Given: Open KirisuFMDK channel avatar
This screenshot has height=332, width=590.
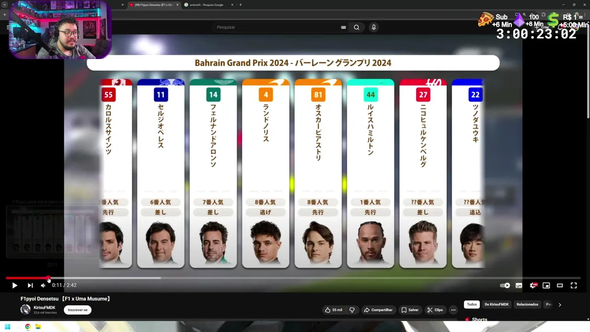Looking at the screenshot, I should (x=25, y=309).
